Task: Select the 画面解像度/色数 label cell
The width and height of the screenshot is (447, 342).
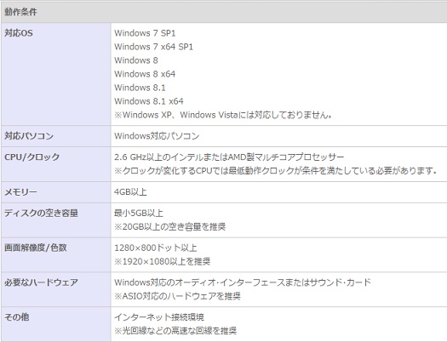Action: pos(56,254)
